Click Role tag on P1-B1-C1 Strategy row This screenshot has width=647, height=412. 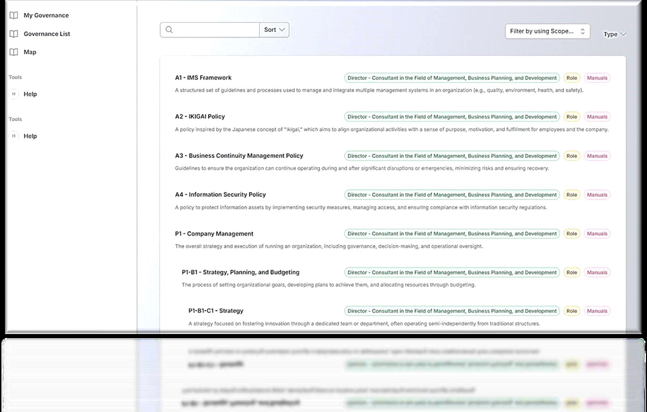pos(572,311)
